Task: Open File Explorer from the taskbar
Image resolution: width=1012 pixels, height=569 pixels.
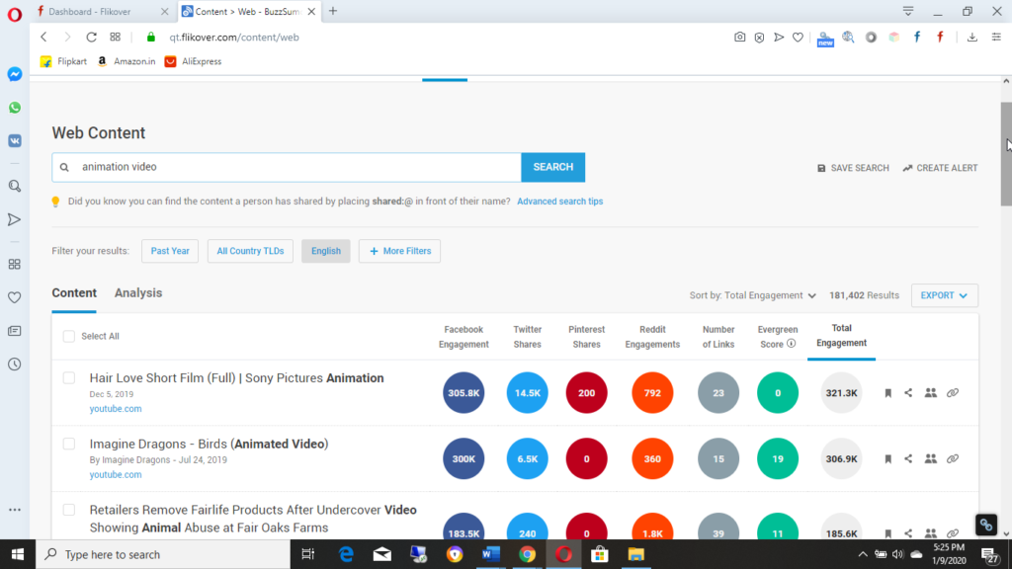Action: [635, 554]
